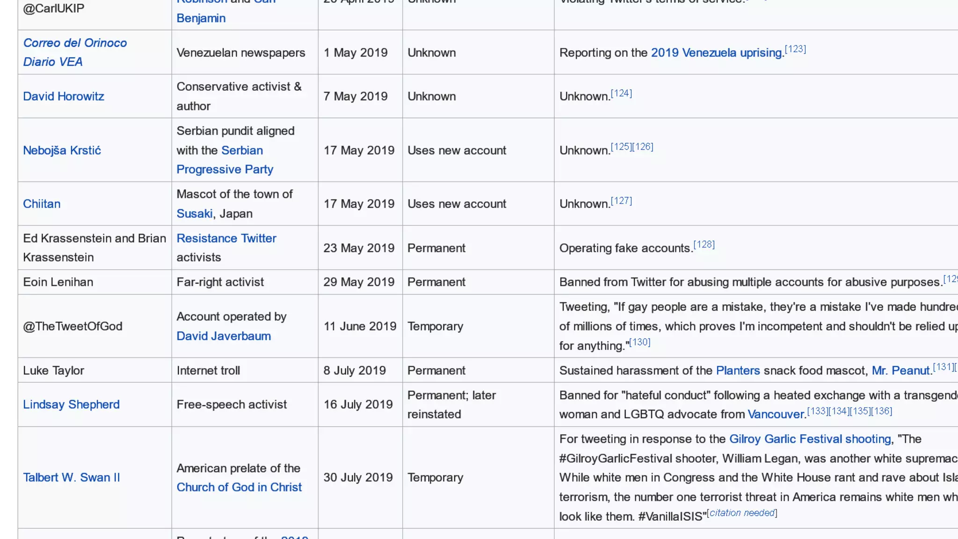The height and width of the screenshot is (539, 958).
Task: Open the Lindsay Shepherd link
Action: click(71, 405)
